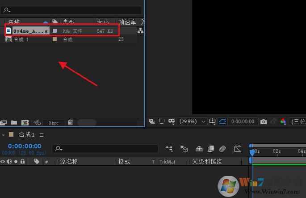306x198 pixels.
Task: Click the blue 0:00:00:00 timeline timecode
Action: click(25, 146)
